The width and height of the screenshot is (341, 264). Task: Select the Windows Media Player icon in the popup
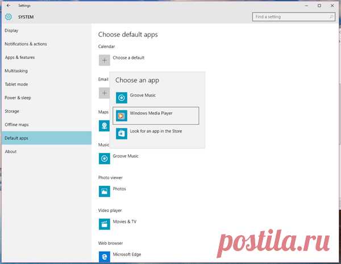(122, 116)
